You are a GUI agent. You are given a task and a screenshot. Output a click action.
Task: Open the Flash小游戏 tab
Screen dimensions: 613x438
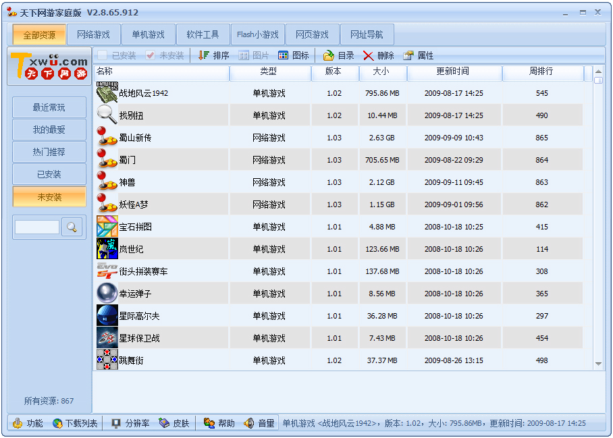pos(257,34)
